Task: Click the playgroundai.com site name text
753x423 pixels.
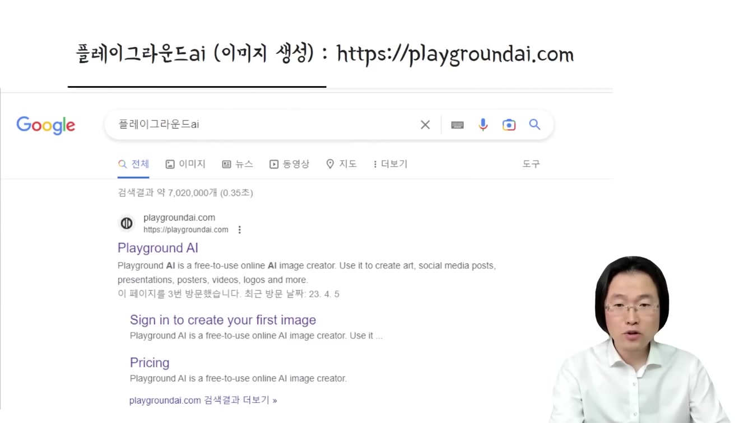Action: point(179,218)
